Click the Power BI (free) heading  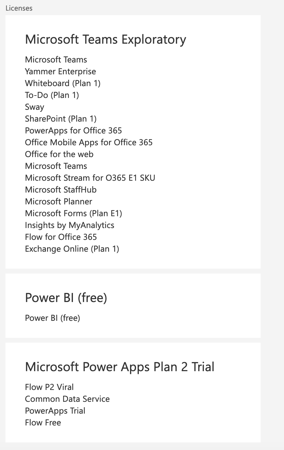coord(66,298)
